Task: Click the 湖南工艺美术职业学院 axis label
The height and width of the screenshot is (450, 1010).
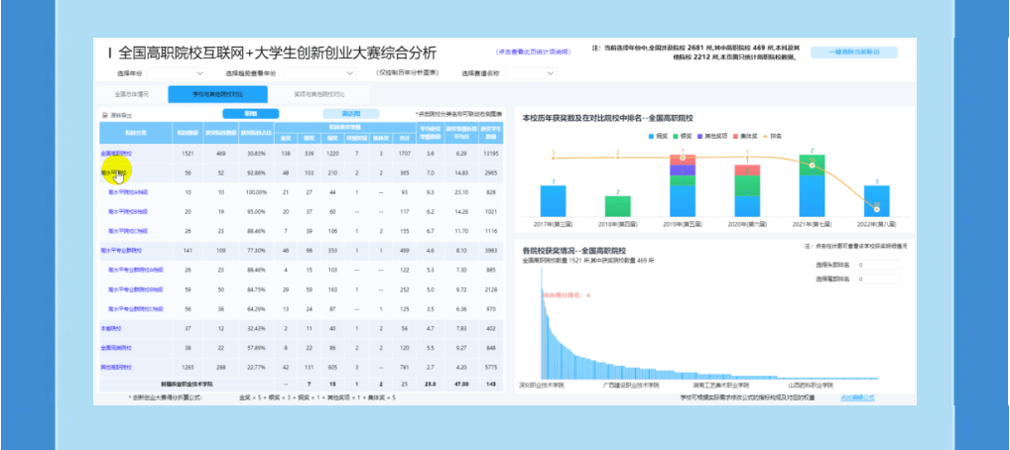Action: pyautogui.click(x=720, y=385)
